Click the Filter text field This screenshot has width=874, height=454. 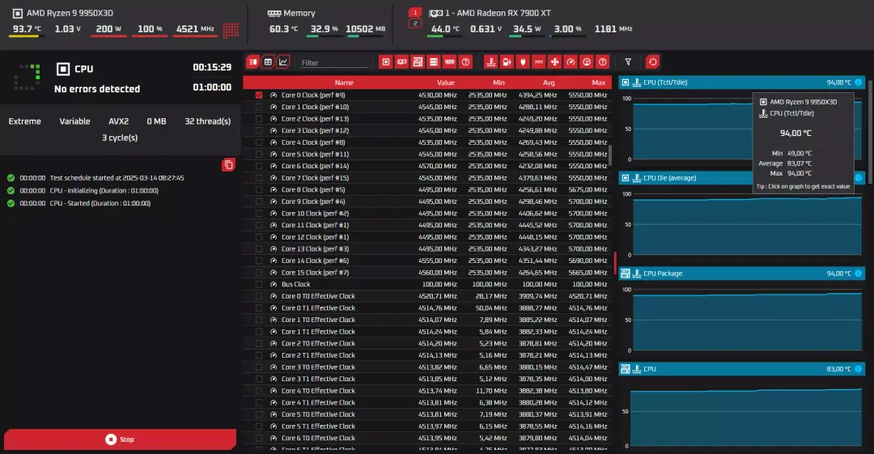(x=334, y=63)
